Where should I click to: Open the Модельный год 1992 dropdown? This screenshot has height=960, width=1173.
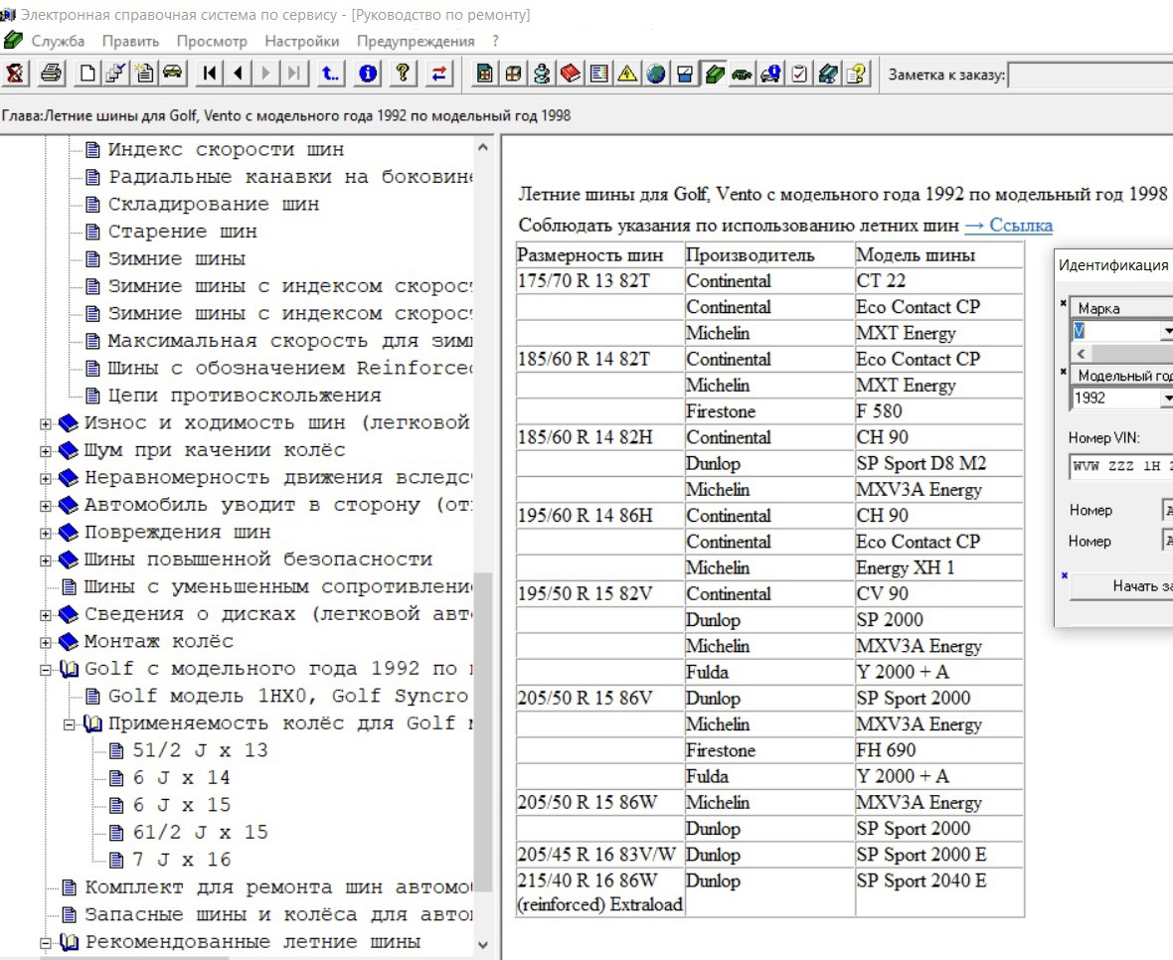(1165, 399)
